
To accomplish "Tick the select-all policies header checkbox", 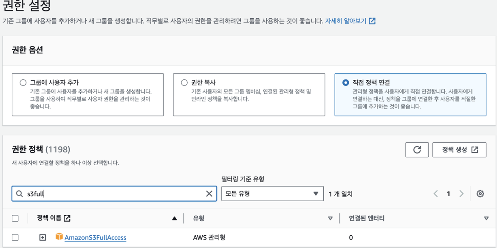I will point(15,218).
